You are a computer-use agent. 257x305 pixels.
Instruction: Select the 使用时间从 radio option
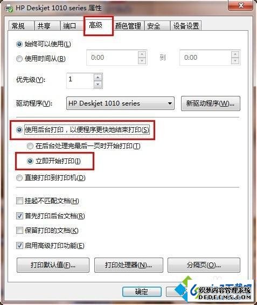19,59
